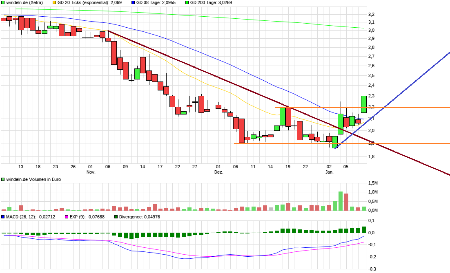Click the windeln.de Volumen legend marker
This screenshot has height=273, width=450.
tap(3, 179)
